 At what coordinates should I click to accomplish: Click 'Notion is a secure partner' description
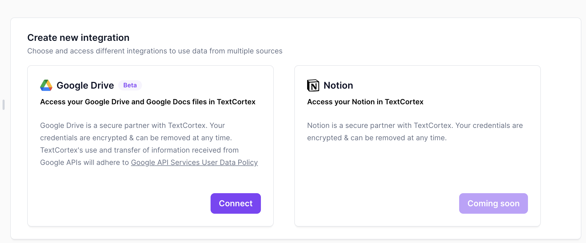click(x=415, y=132)
